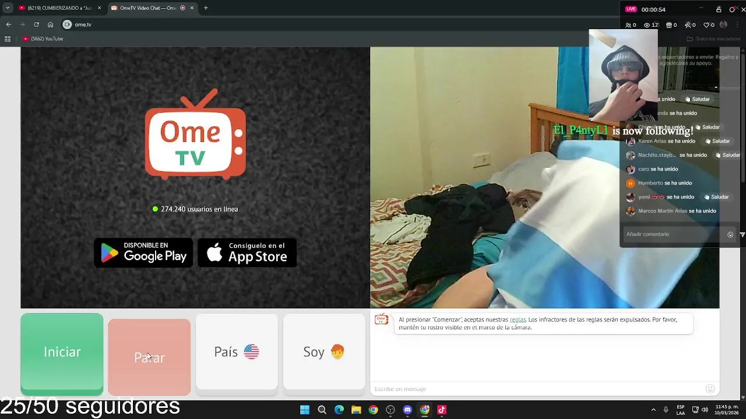Click Saludar next to Nachito.stayb
This screenshot has width=746, height=419.
(x=727, y=155)
